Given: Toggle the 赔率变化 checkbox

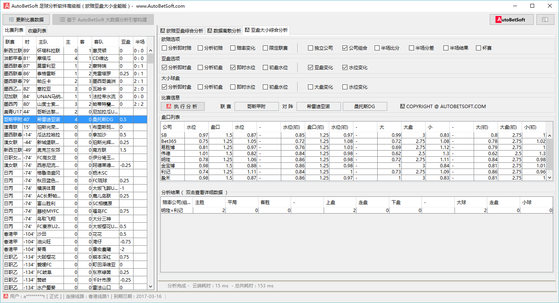Looking at the screenshot, I should point(243,48).
